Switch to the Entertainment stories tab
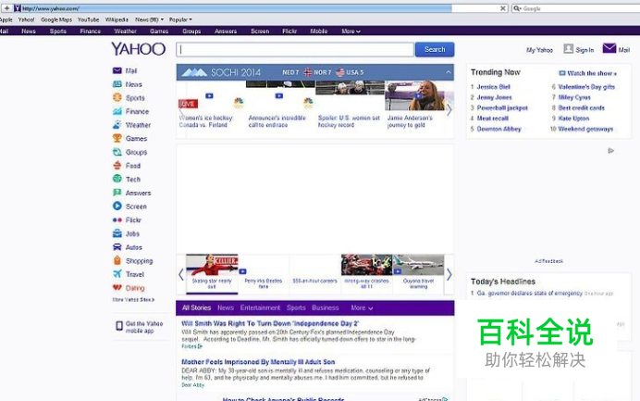The height and width of the screenshot is (401, 640). tap(260, 307)
